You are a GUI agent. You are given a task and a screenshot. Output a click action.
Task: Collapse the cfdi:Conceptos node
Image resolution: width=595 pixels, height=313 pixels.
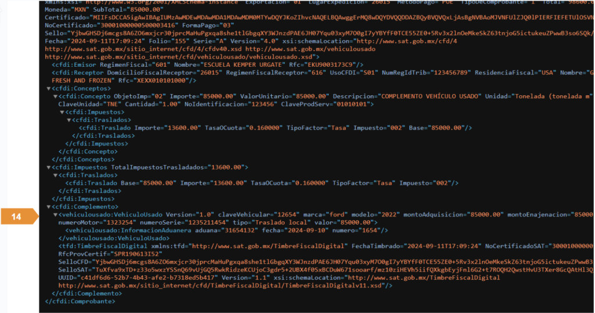tap(47, 88)
